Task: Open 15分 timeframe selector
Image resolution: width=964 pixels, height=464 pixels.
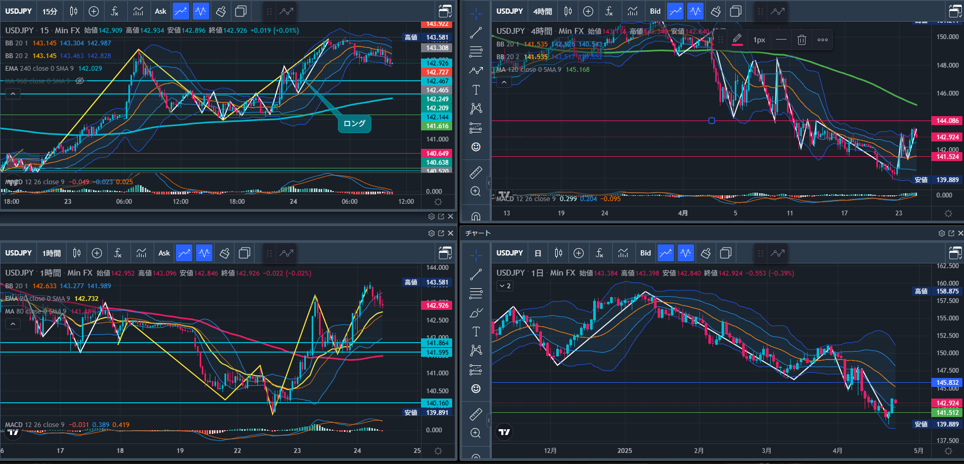Action: click(x=50, y=11)
